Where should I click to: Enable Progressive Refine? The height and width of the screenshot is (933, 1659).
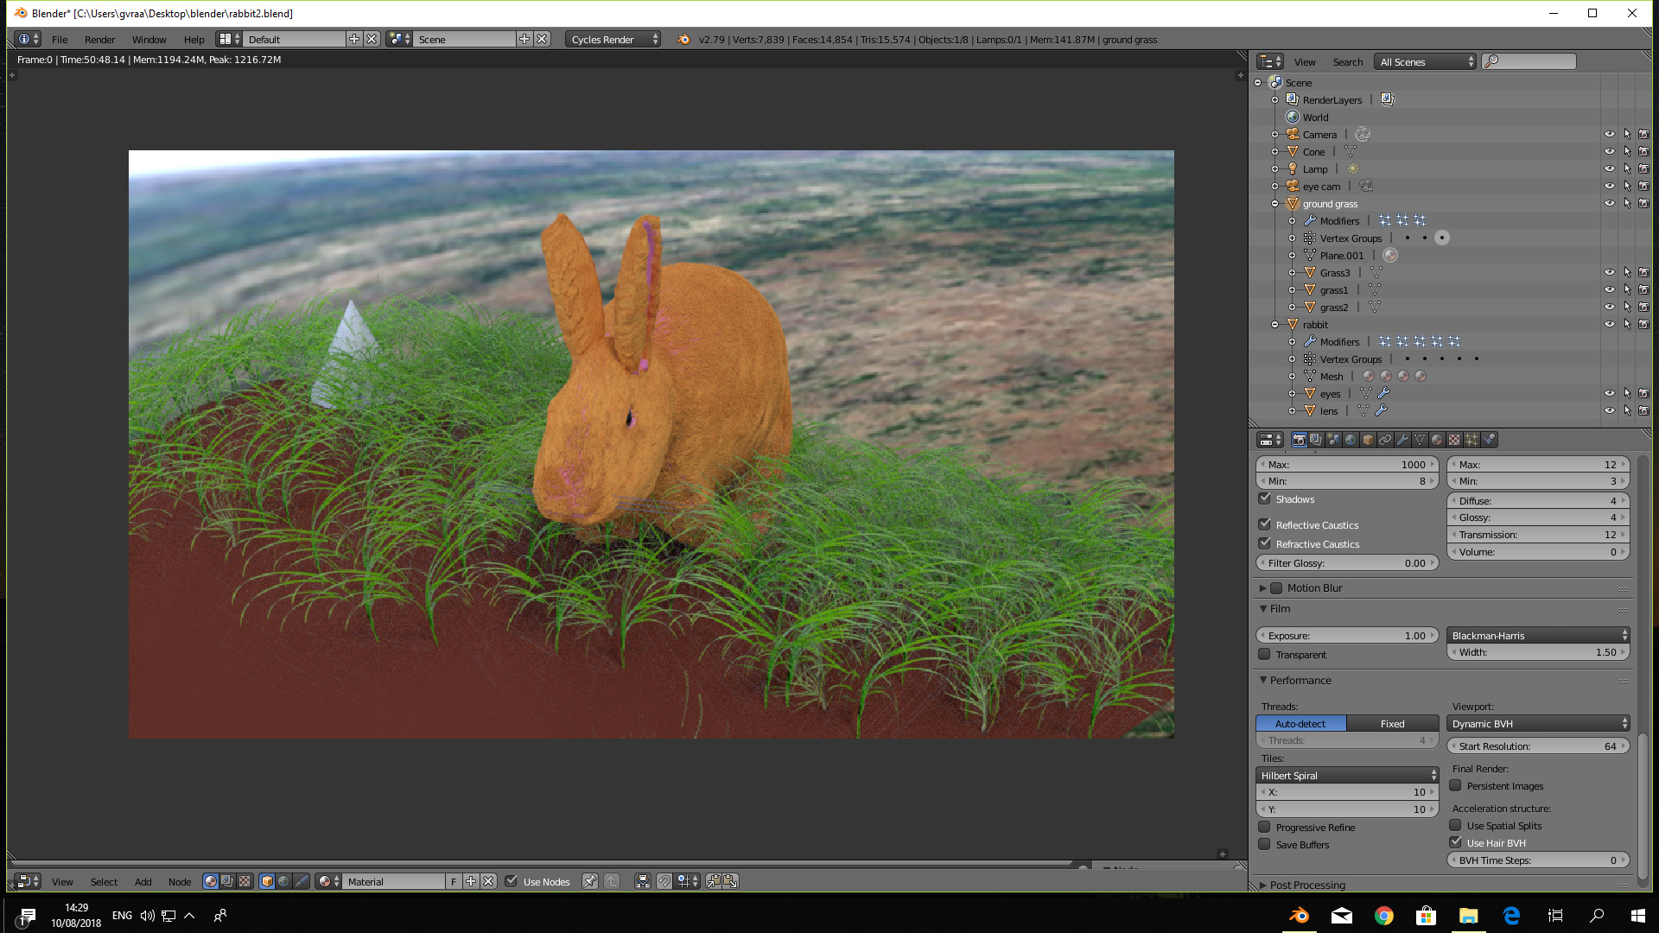pos(1265,827)
